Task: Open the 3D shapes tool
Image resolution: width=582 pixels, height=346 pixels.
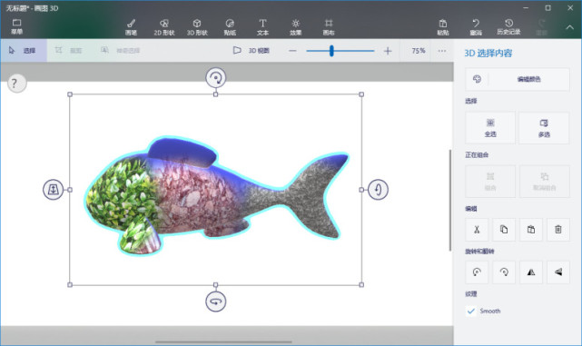Action: [x=197, y=27]
